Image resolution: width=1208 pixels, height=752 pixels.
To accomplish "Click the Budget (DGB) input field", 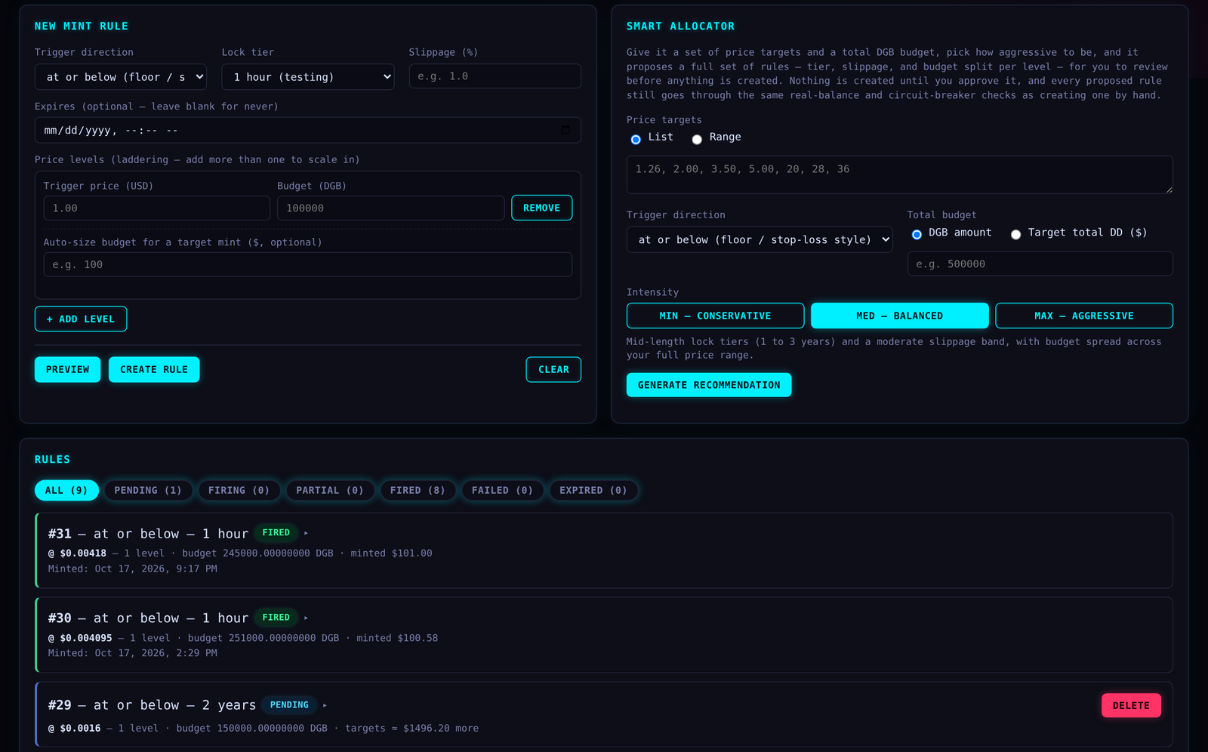I will click(391, 208).
